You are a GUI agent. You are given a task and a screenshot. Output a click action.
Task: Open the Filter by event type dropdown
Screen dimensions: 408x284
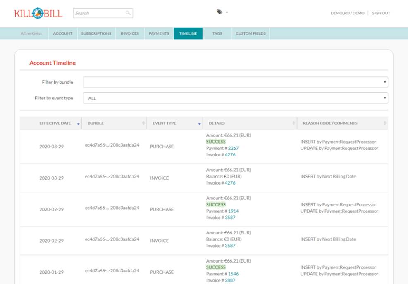pos(235,98)
